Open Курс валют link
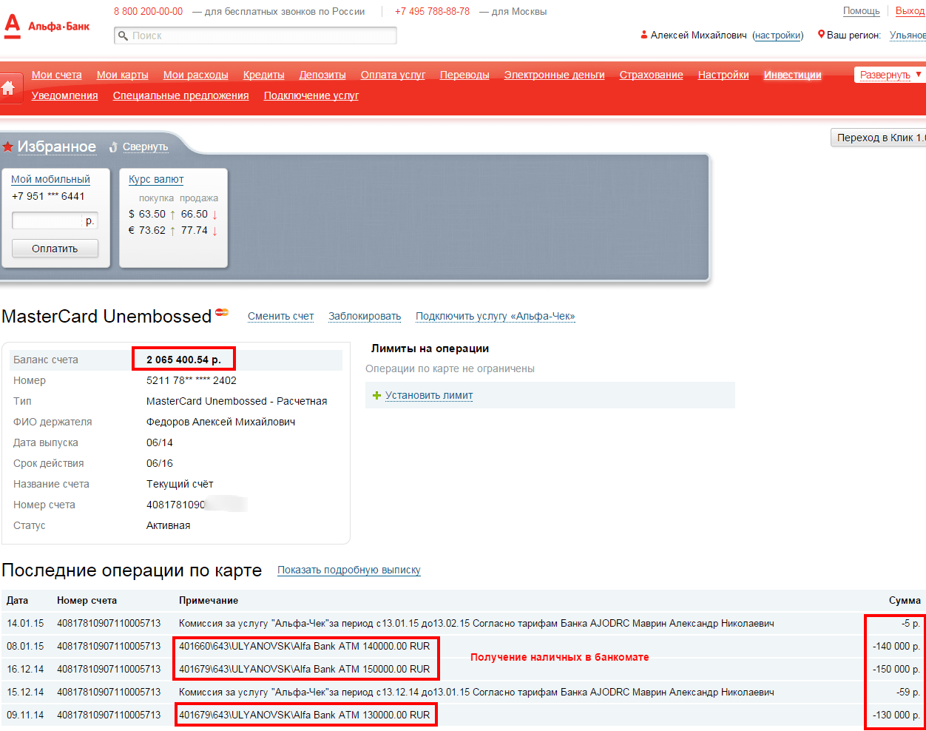Viewport: 926px width, 731px height. point(156,179)
